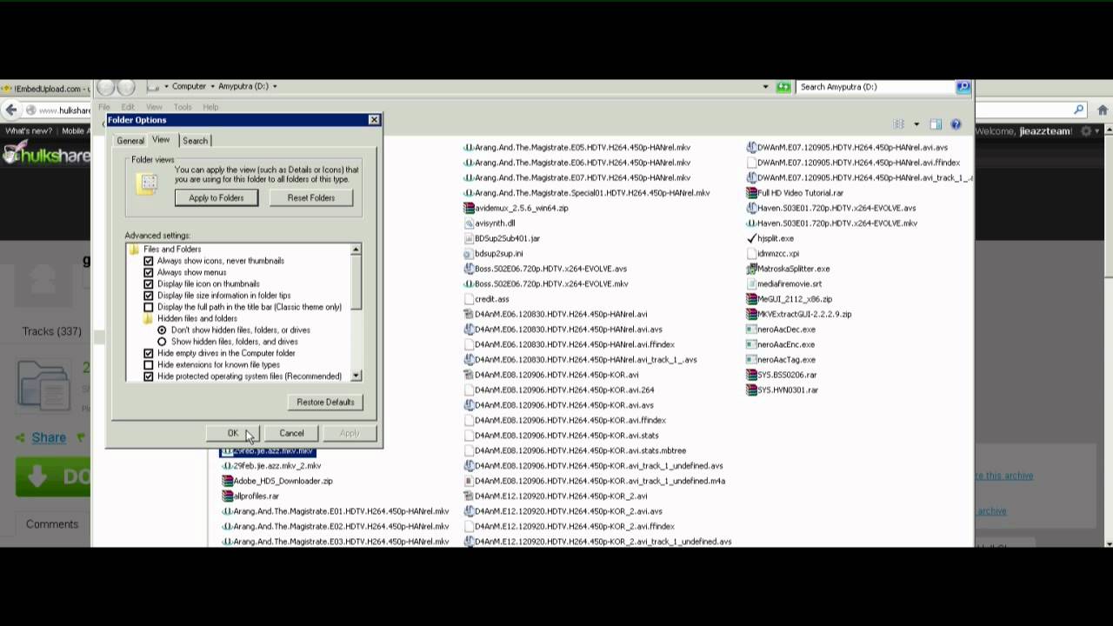Select the credit.ass file icon
The image size is (1113, 626).
[x=469, y=299]
